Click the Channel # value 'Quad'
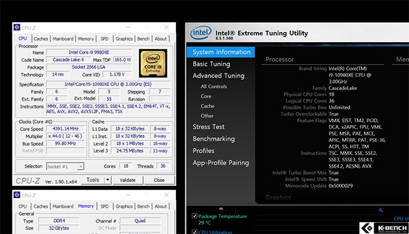 (140, 221)
